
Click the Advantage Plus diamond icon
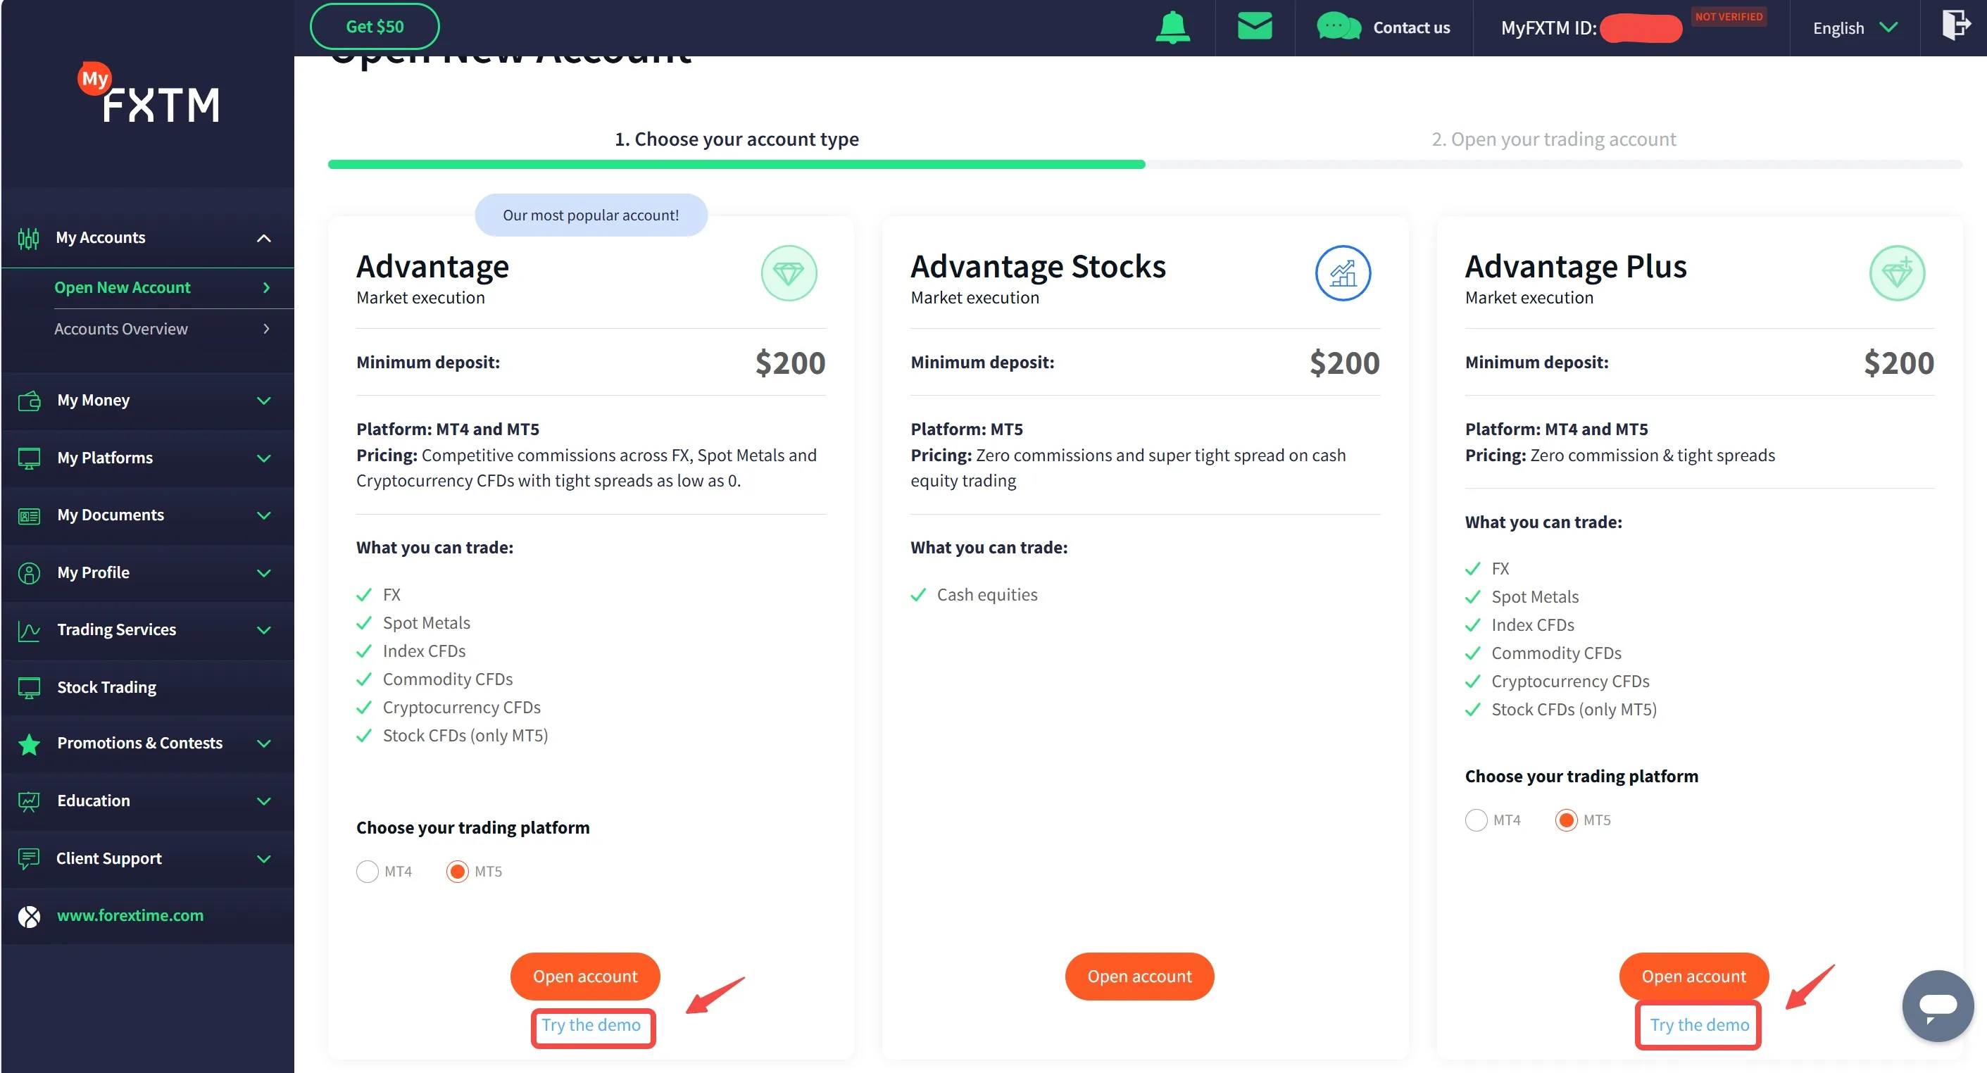point(1897,273)
